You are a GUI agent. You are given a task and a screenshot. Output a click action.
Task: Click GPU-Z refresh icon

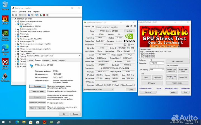click(x=131, y=26)
